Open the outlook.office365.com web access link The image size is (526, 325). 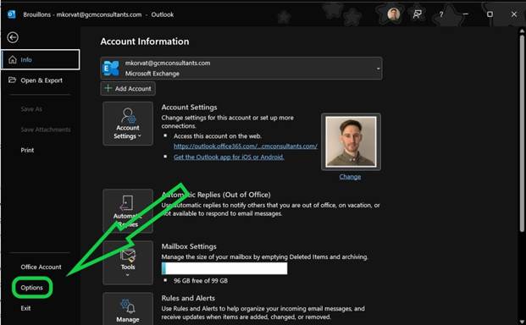click(246, 146)
